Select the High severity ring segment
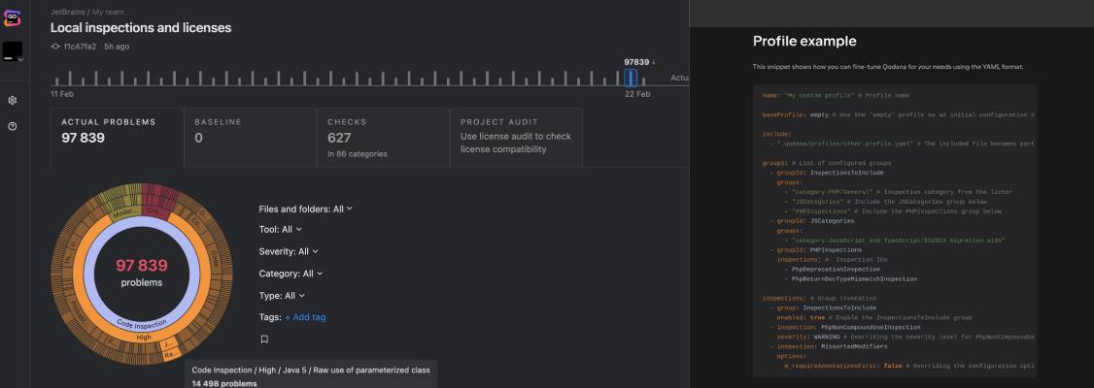Image resolution: width=1094 pixels, height=388 pixels. (x=144, y=338)
